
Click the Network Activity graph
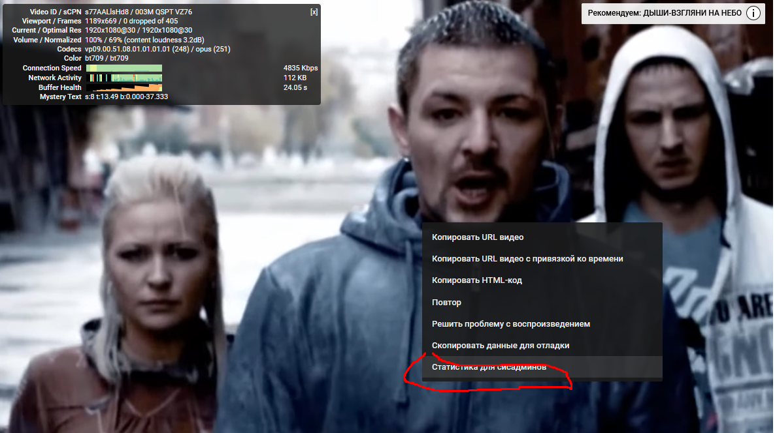[x=124, y=78]
